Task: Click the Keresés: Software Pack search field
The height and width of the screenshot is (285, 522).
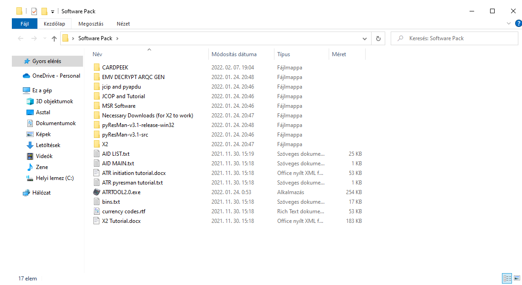Action: click(455, 38)
